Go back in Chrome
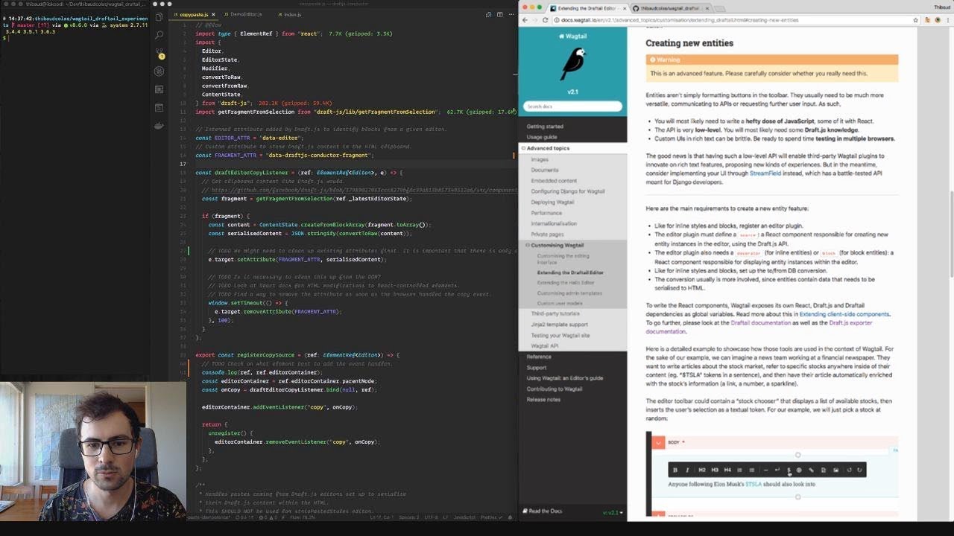The image size is (954, 536). (524, 20)
